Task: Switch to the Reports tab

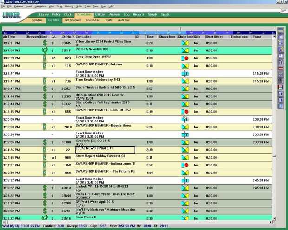Action: pos(138,14)
